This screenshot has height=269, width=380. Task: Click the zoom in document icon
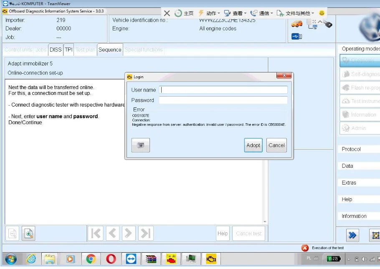[28, 234]
